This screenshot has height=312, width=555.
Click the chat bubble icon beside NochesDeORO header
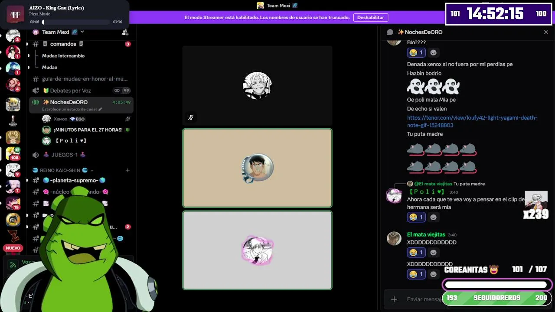pos(390,32)
